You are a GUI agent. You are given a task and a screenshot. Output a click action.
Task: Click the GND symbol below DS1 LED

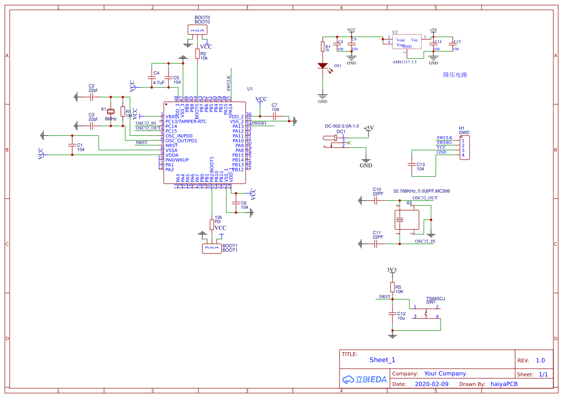323,98
